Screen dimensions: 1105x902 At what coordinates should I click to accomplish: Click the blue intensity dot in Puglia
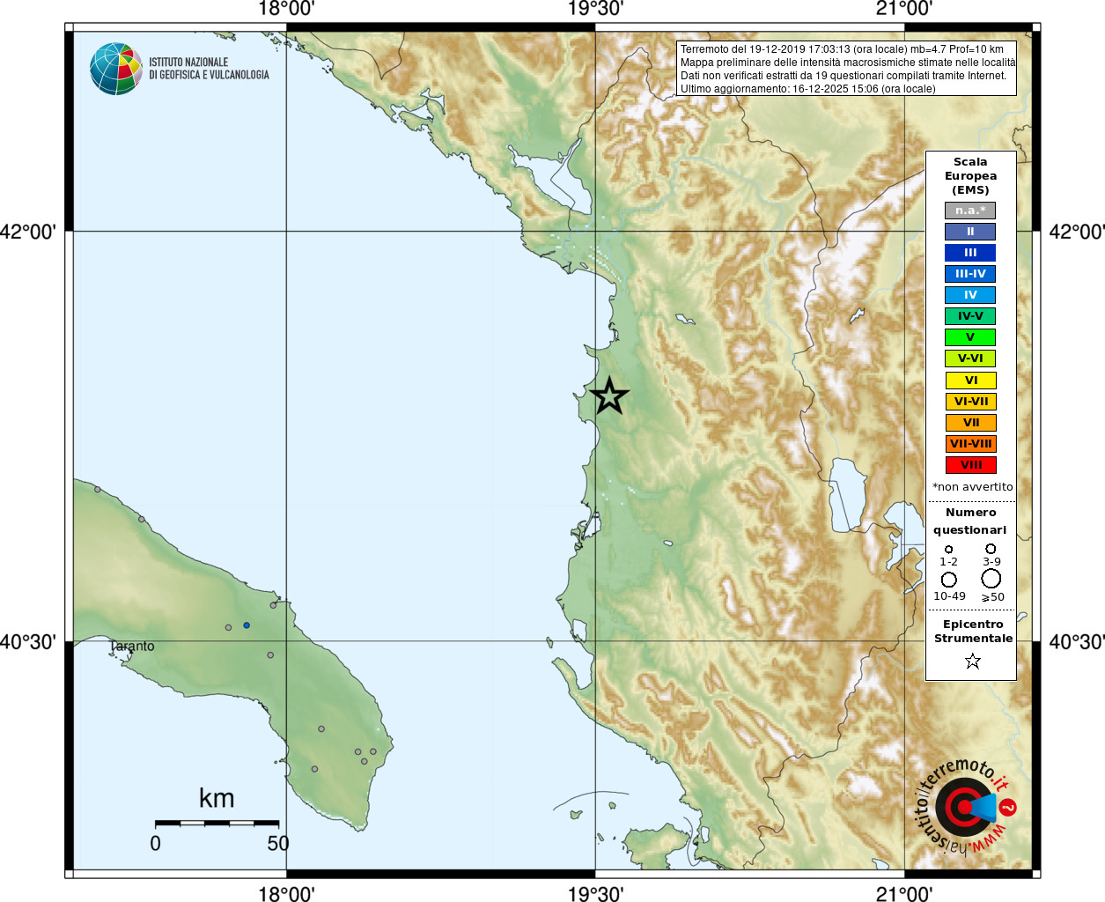pos(247,625)
